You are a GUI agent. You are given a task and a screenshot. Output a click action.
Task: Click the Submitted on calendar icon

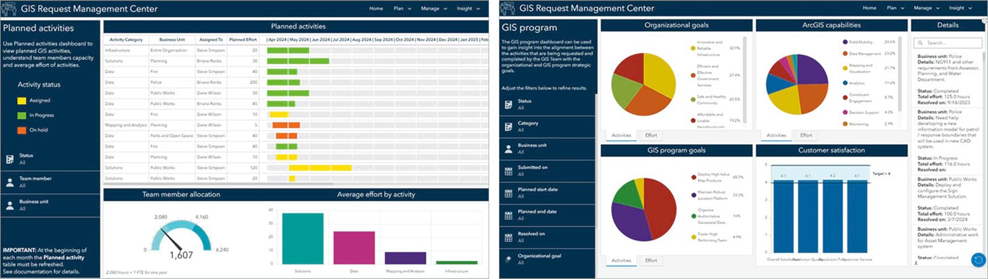509,171
